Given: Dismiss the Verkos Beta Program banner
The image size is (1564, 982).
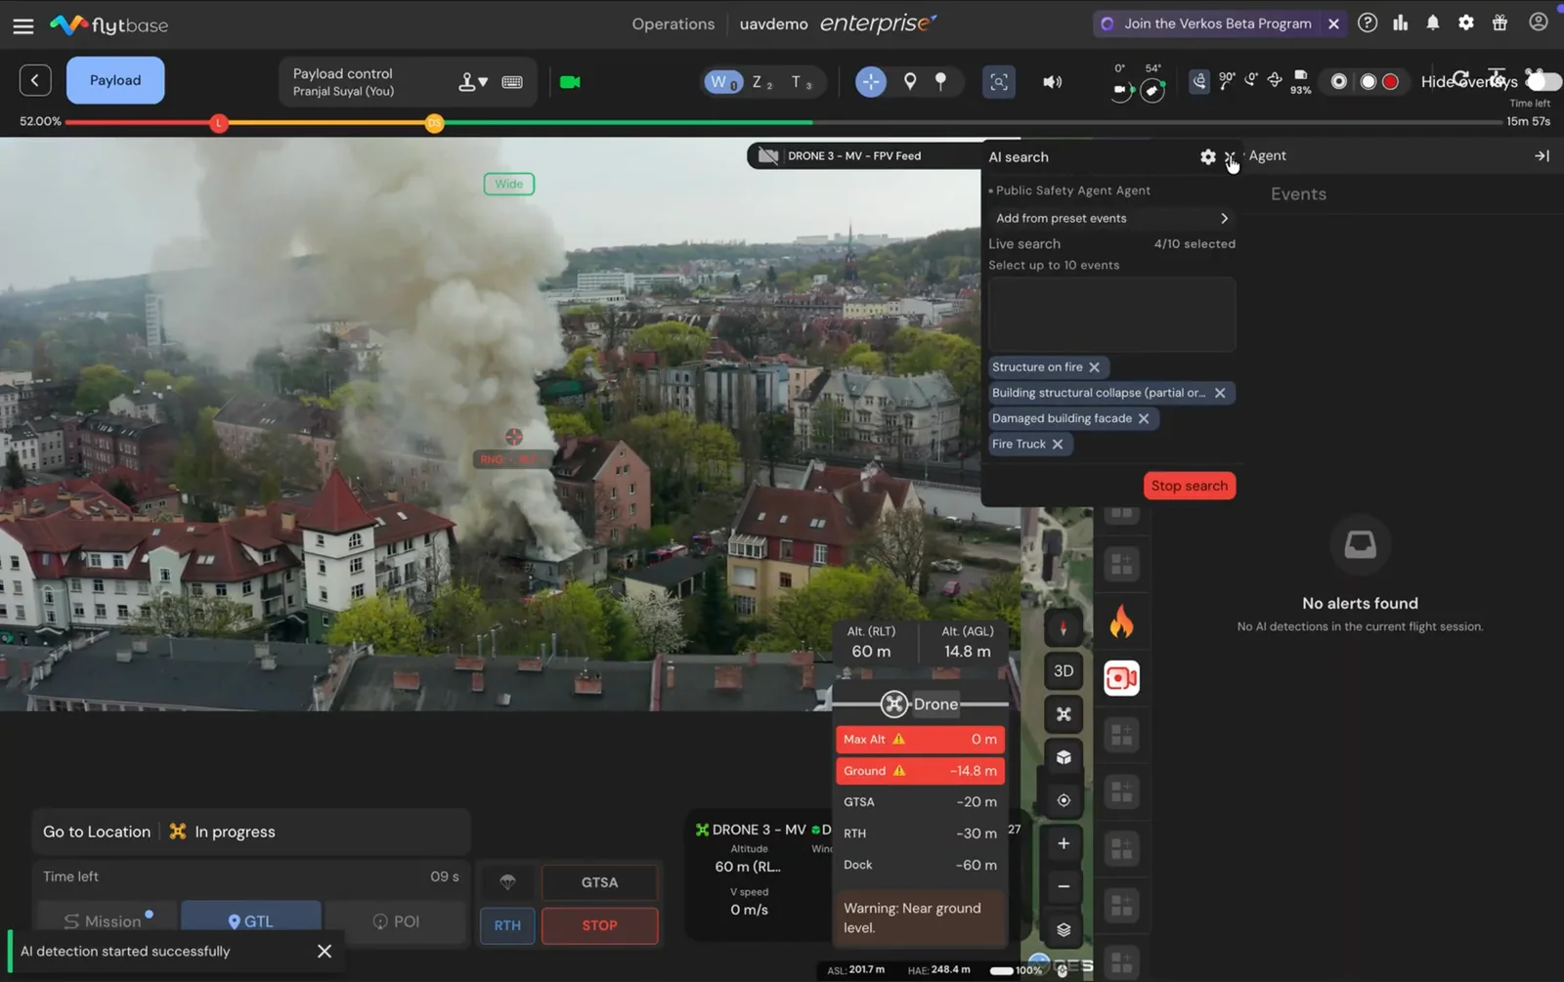Looking at the screenshot, I should pyautogui.click(x=1333, y=23).
